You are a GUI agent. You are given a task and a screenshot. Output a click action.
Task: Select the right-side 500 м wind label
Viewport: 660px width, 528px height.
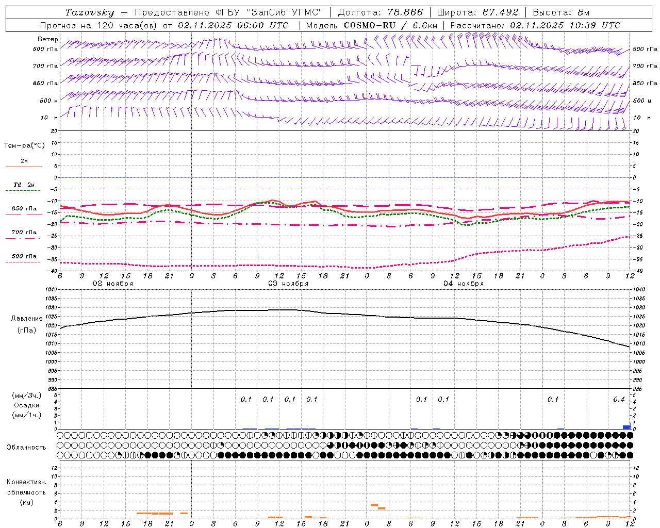641,101
